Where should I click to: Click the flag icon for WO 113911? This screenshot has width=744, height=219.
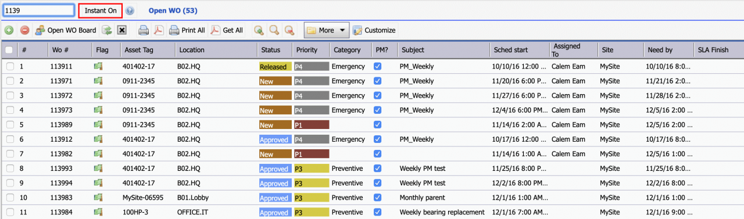(98, 66)
